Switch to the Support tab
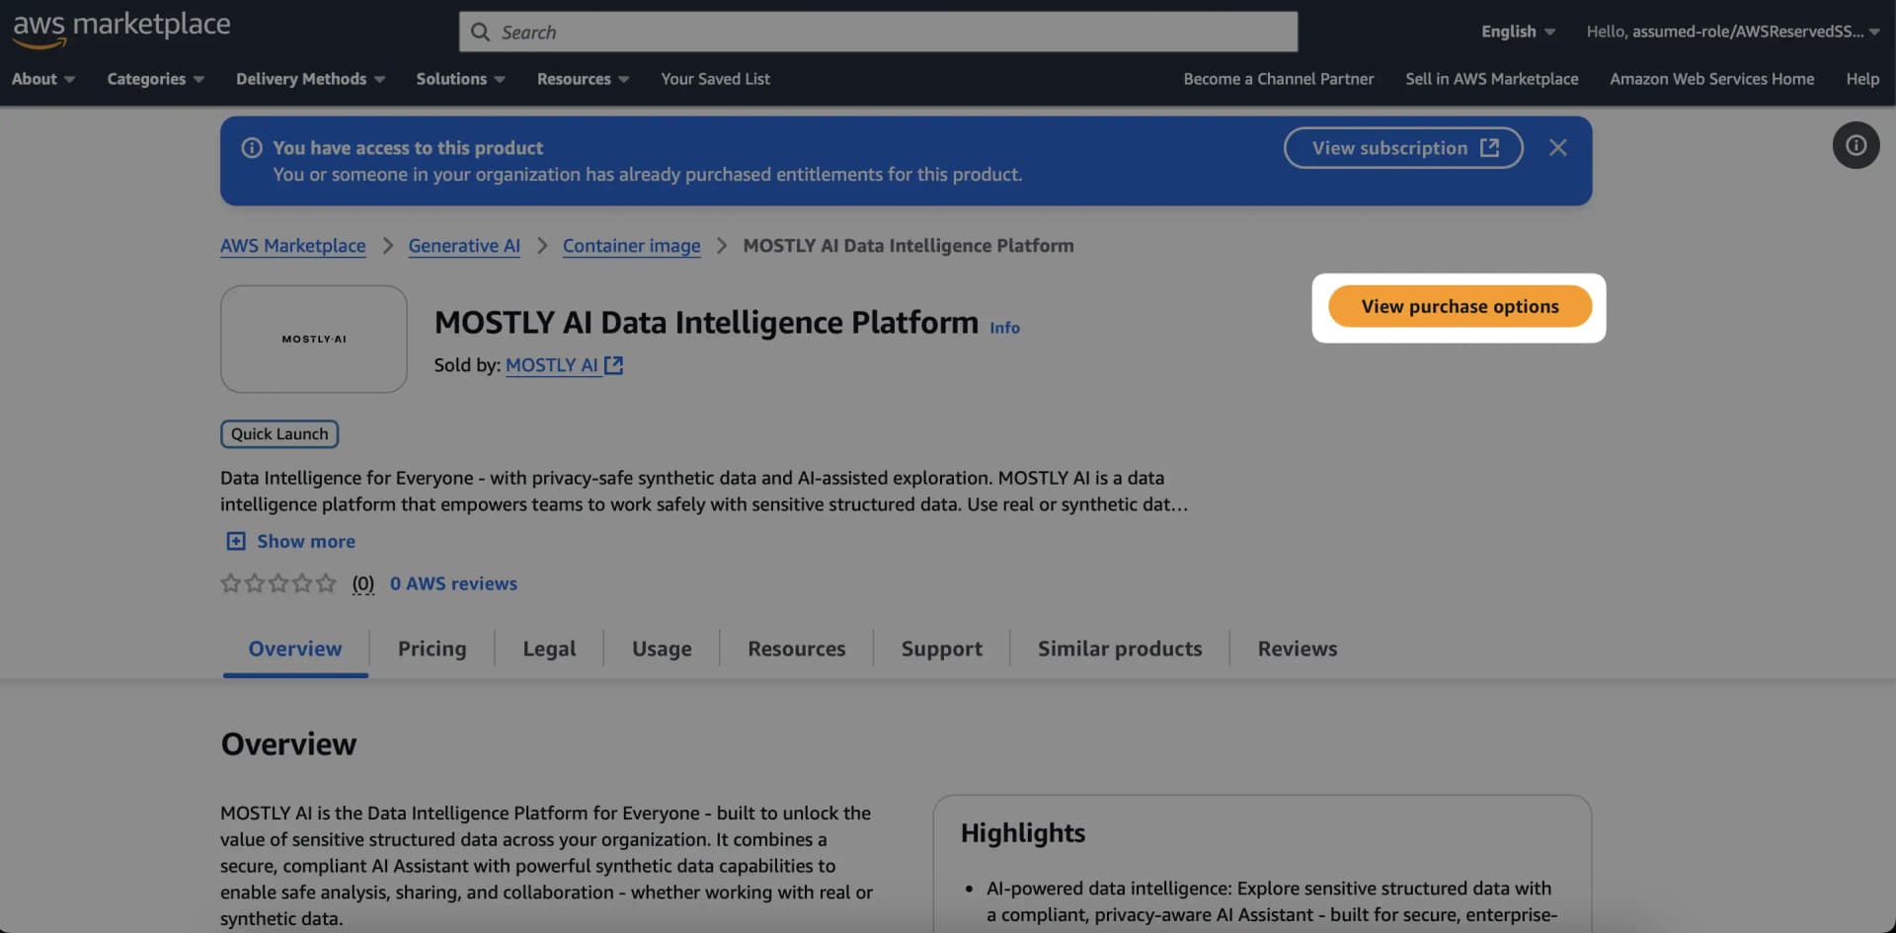1896x933 pixels. tap(941, 649)
